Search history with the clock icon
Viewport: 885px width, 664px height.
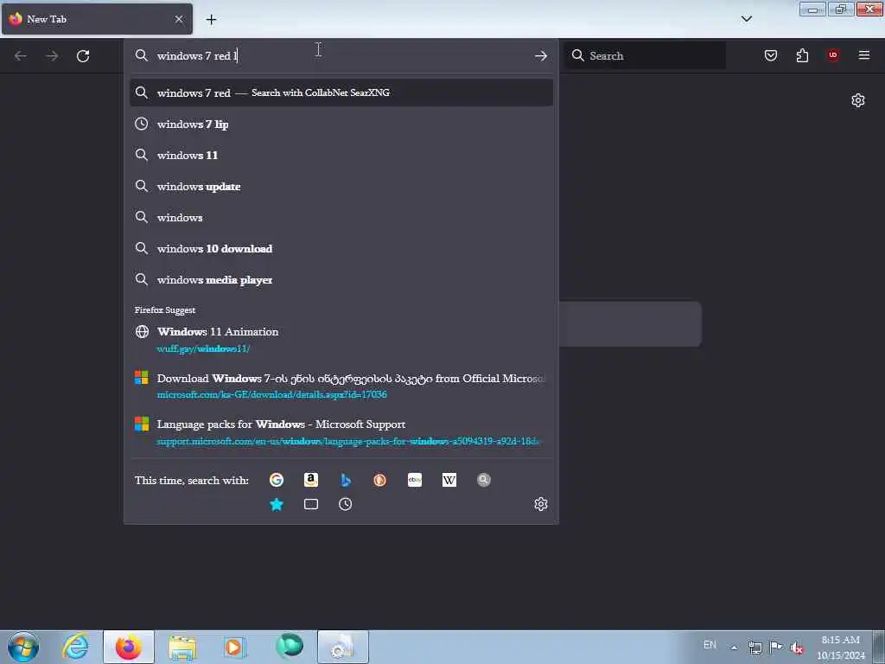(346, 504)
